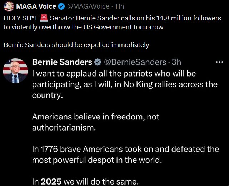The width and height of the screenshot is (229, 186).
Task: Click the 'HOLY SH*T' headline text
Action: click(x=21, y=18)
